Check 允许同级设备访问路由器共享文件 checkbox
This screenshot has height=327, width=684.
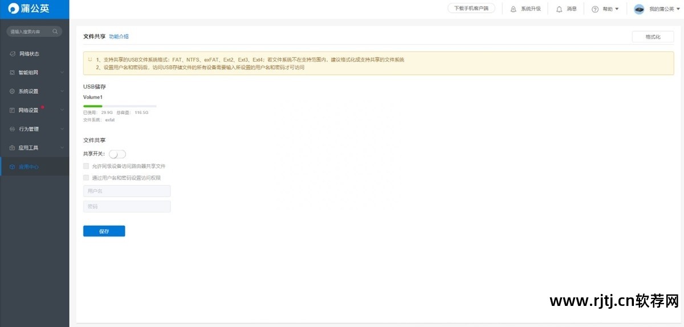point(86,166)
